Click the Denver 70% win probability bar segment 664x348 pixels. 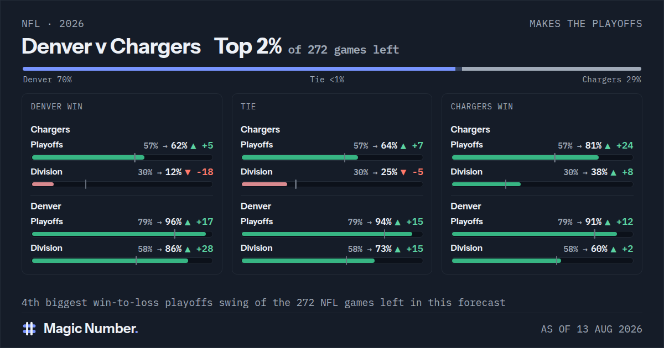(239, 69)
